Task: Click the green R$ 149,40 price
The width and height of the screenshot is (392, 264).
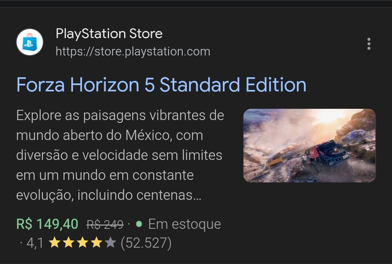Action: pyautogui.click(x=47, y=224)
